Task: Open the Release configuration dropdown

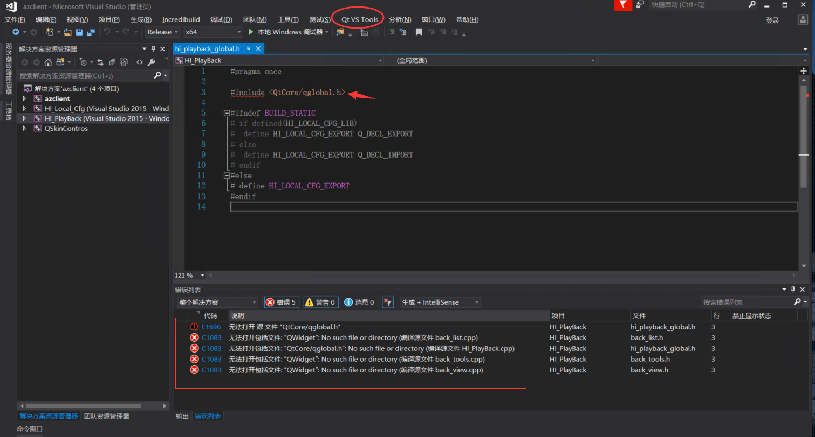Action: point(162,32)
